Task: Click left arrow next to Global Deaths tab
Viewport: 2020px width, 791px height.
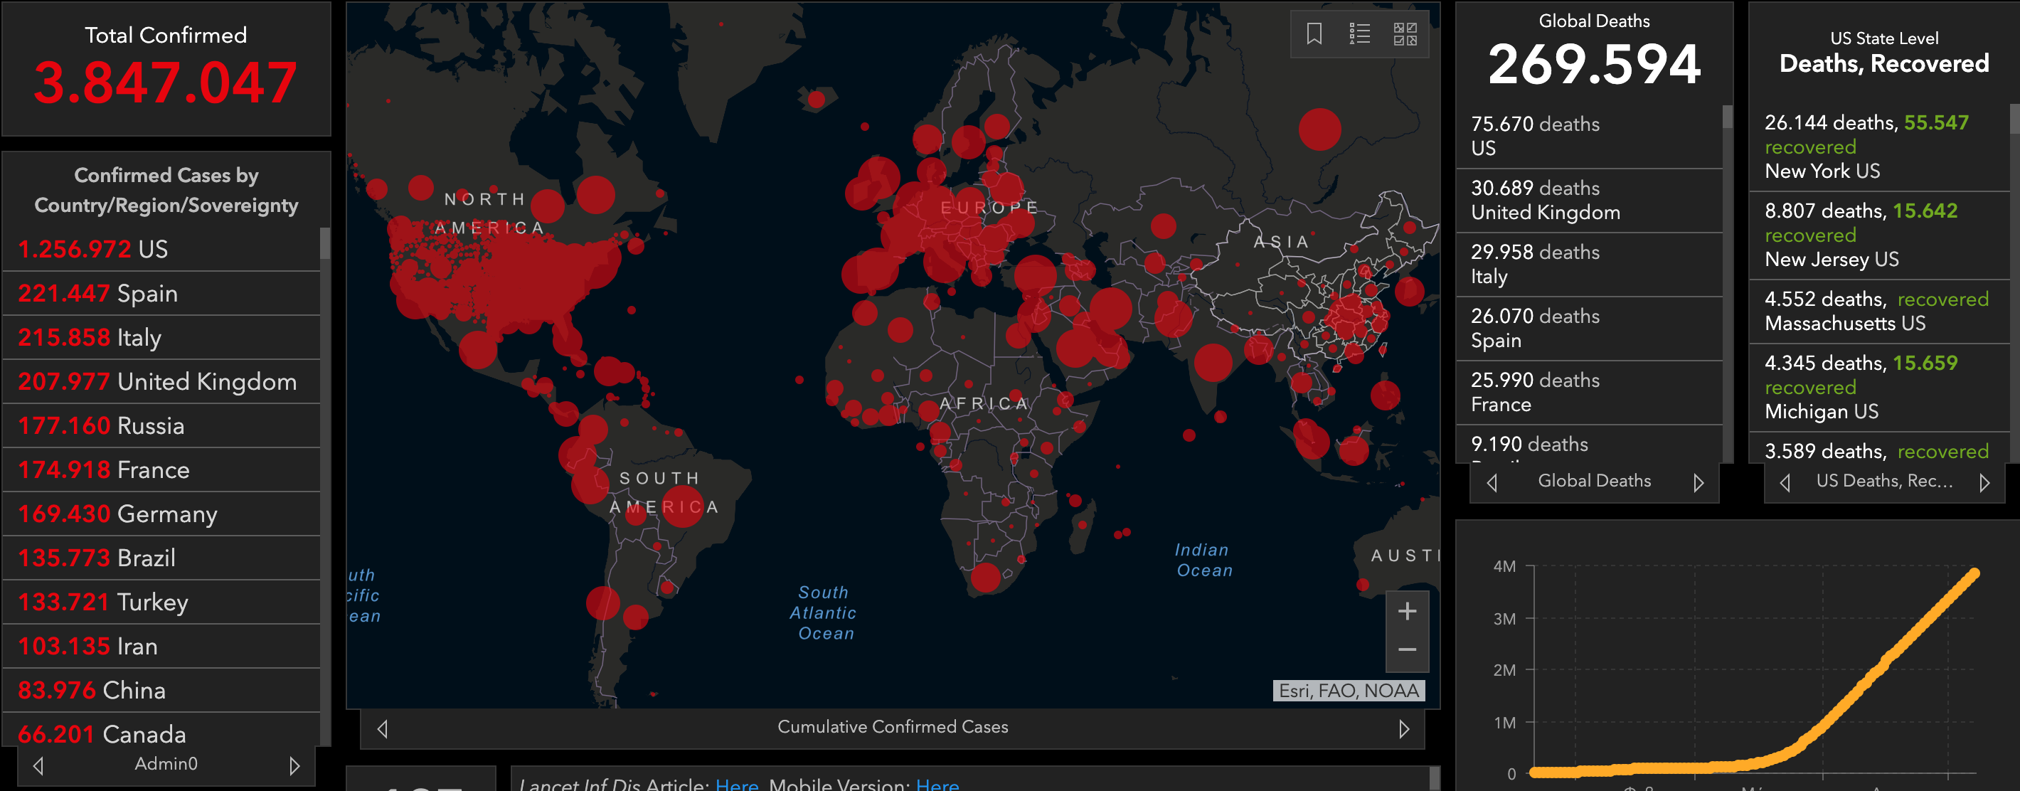Action: coord(1492,482)
